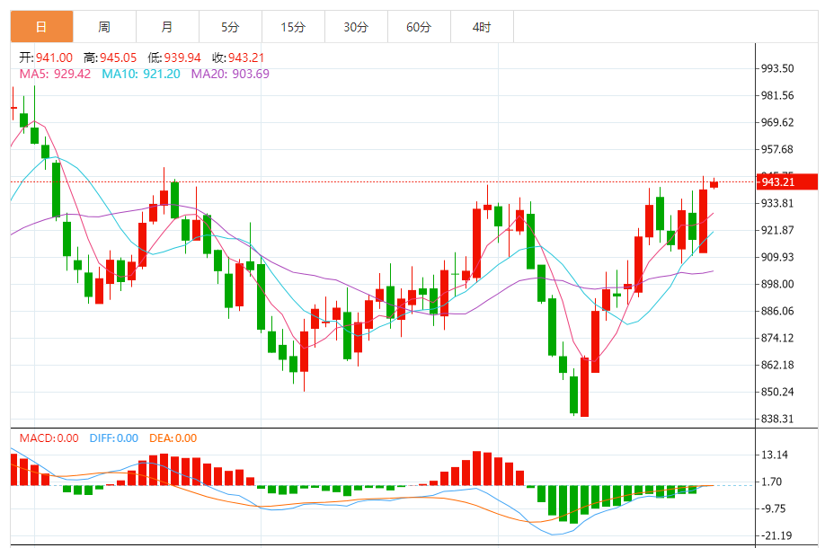Screen dimensions: 825x548
Task: Click the red 943.21 current price label
Action: tap(787, 182)
